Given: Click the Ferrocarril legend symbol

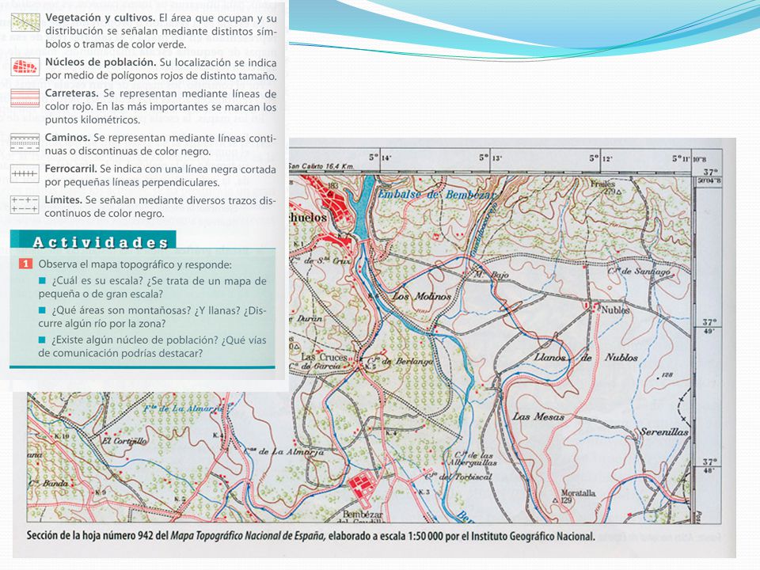Looking at the screenshot, I should [x=25, y=173].
